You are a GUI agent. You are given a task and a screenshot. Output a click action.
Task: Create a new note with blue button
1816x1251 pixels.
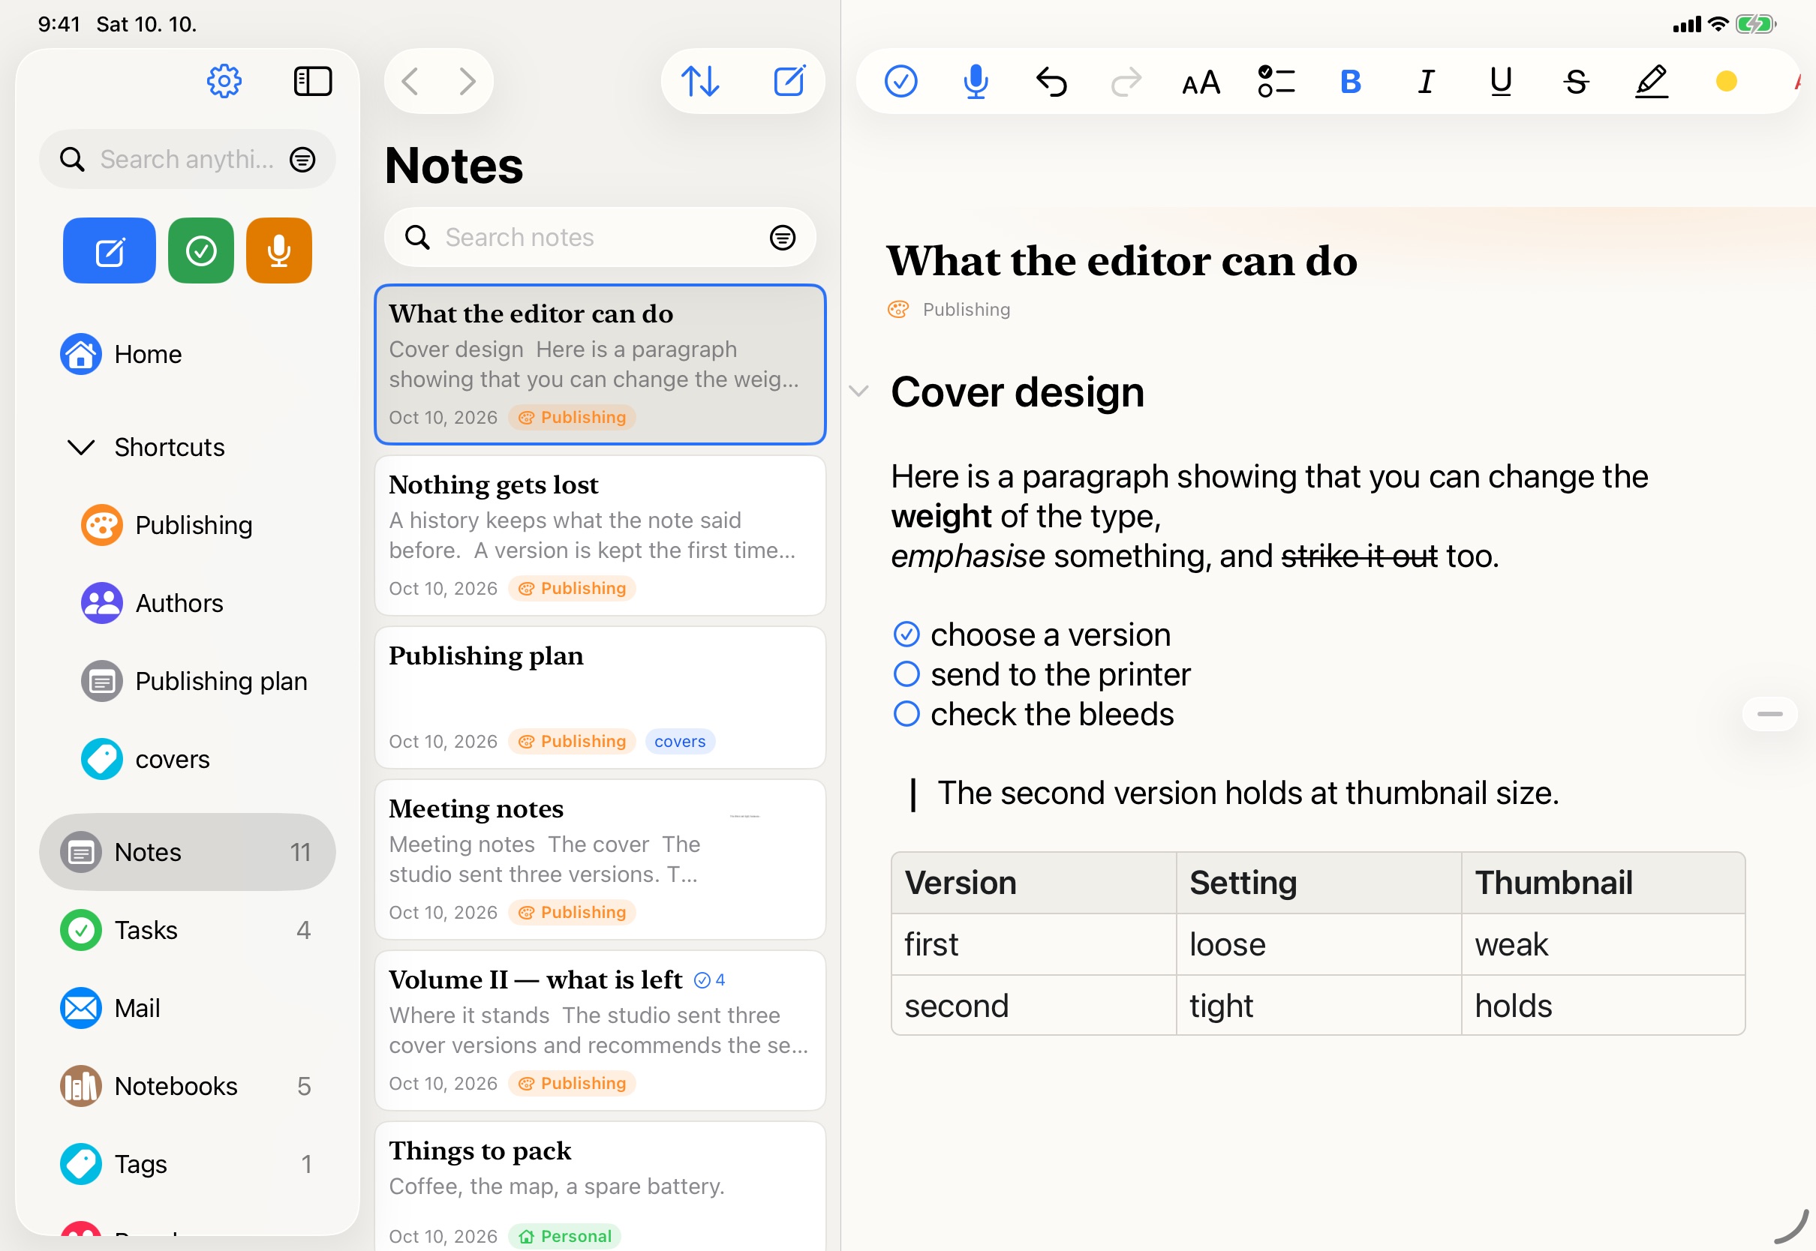(x=109, y=250)
